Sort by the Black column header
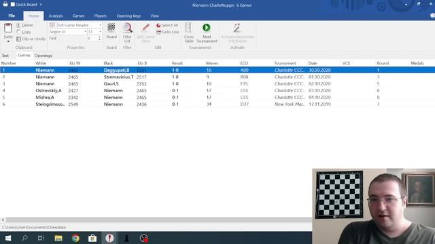435x244 pixels. pos(108,63)
